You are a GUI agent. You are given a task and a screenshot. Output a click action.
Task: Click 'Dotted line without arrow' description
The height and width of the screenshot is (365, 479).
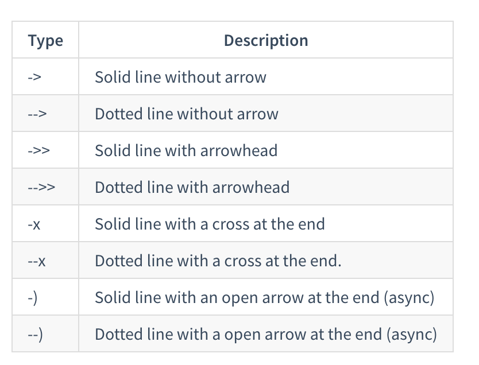[x=186, y=114]
